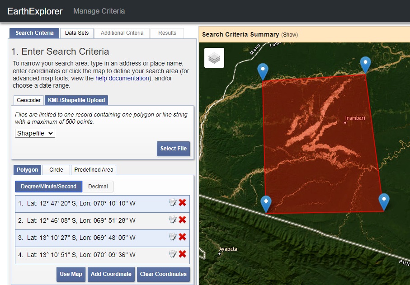Delete coordinate 3 with red X
The height and width of the screenshot is (285, 410).
[182, 237]
